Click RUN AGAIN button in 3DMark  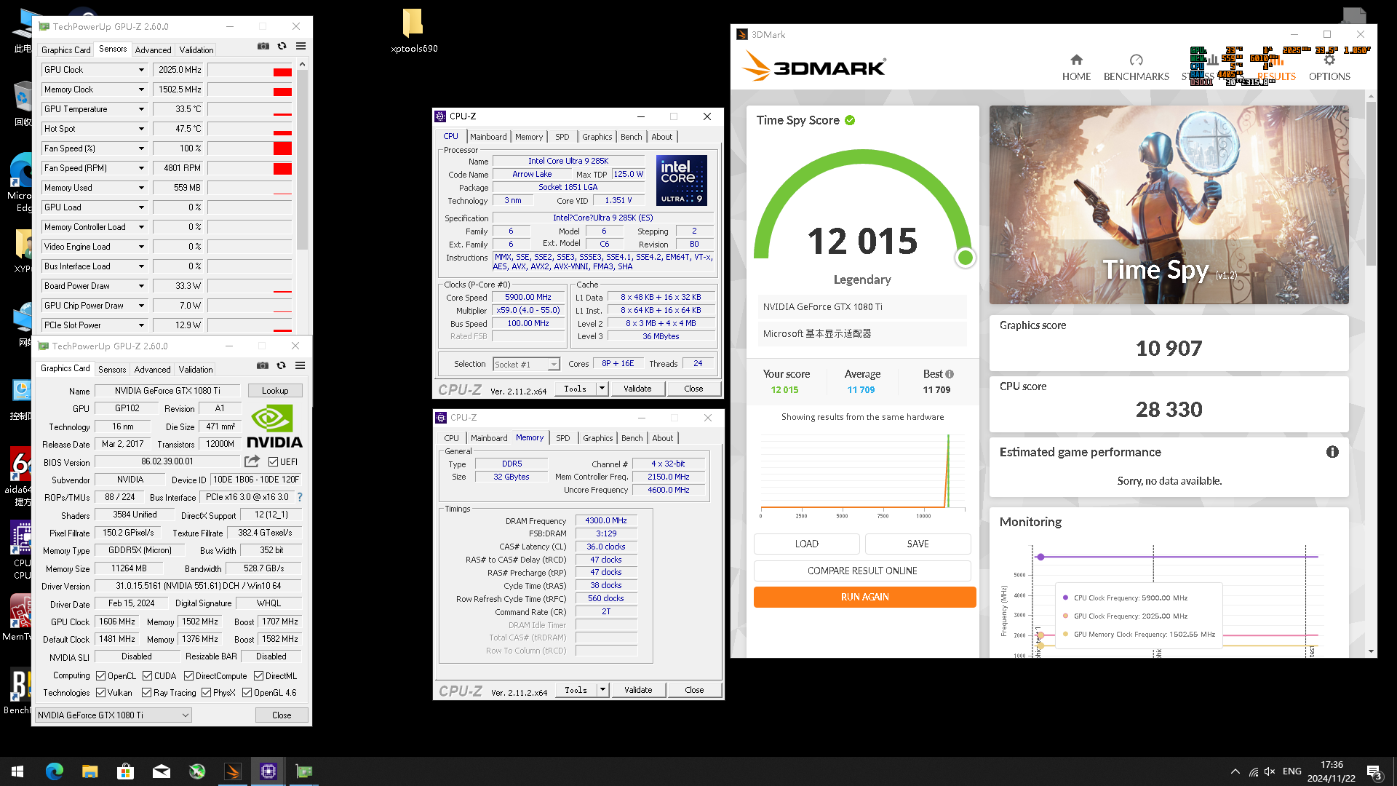tap(864, 597)
